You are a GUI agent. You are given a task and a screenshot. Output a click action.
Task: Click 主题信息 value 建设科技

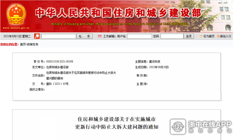pos(154,62)
